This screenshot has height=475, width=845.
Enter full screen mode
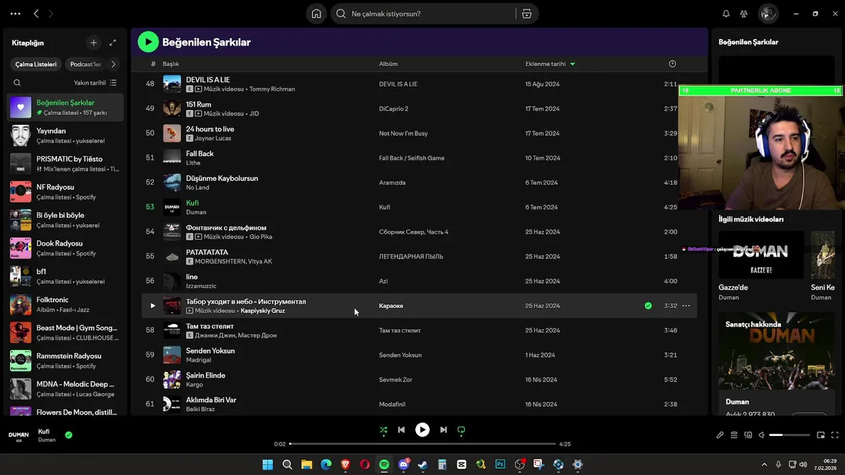(834, 435)
